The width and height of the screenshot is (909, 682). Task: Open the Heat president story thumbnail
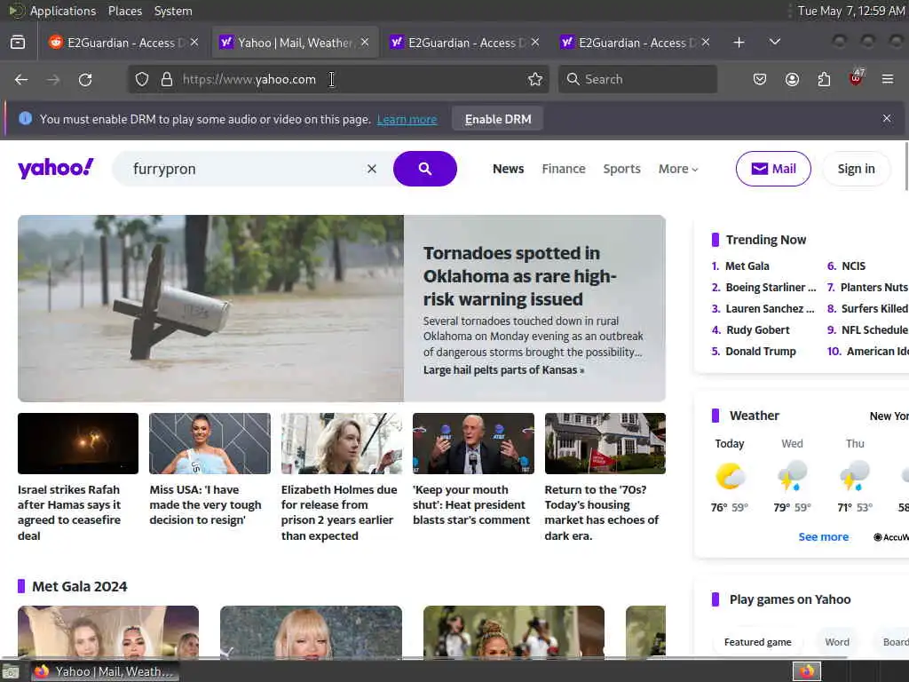[x=473, y=444]
